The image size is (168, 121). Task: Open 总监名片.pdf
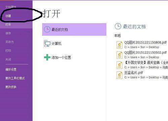pyautogui.click(x=133, y=73)
